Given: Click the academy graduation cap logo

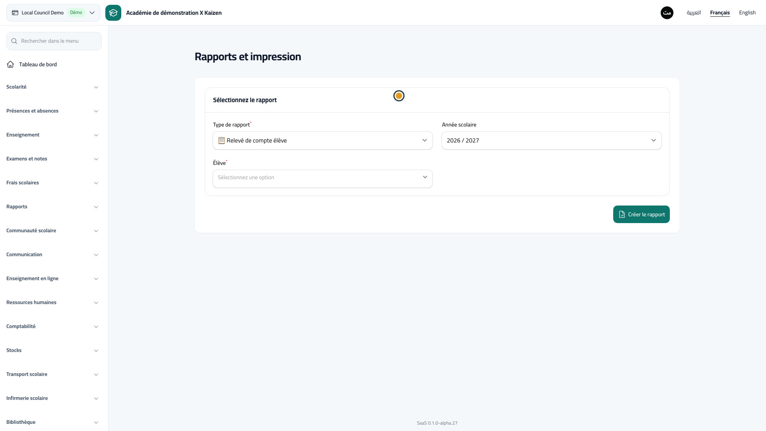Looking at the screenshot, I should pos(113,13).
